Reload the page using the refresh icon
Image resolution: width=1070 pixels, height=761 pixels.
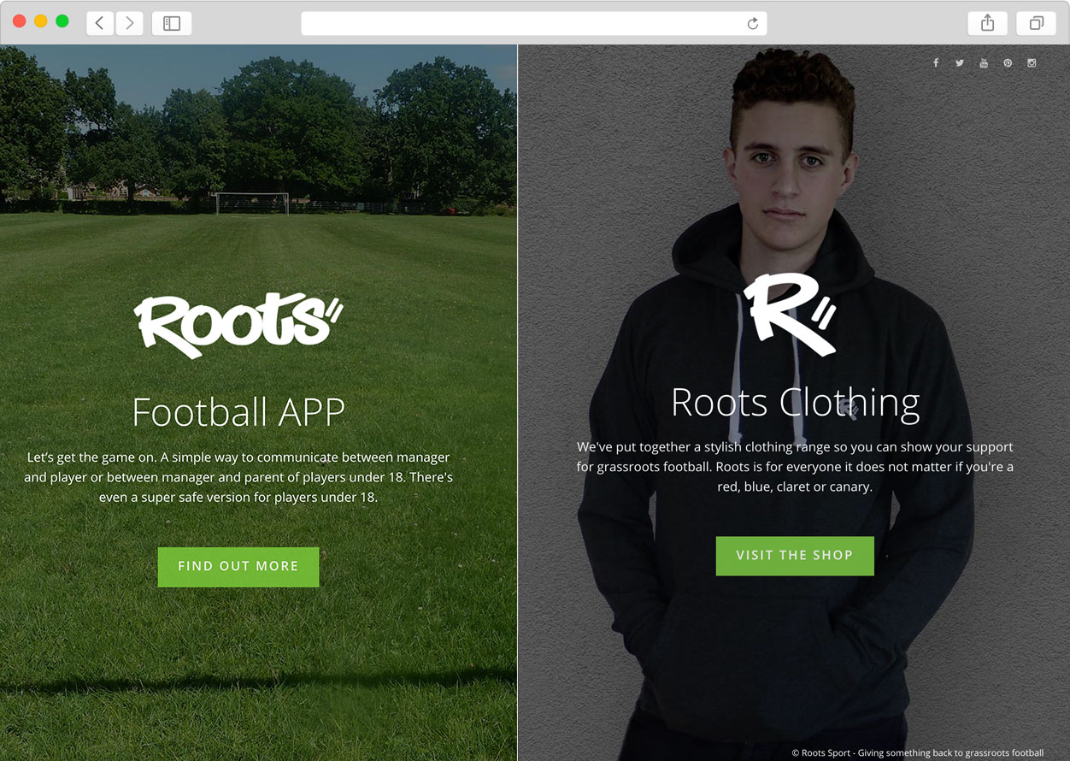pos(753,23)
